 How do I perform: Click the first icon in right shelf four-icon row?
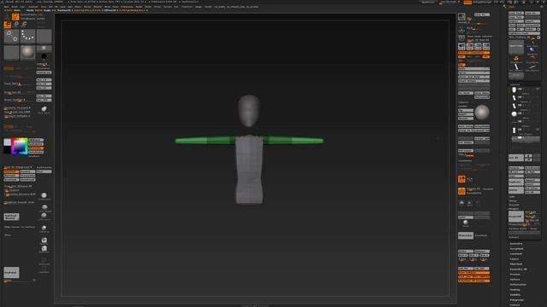click(x=462, y=46)
